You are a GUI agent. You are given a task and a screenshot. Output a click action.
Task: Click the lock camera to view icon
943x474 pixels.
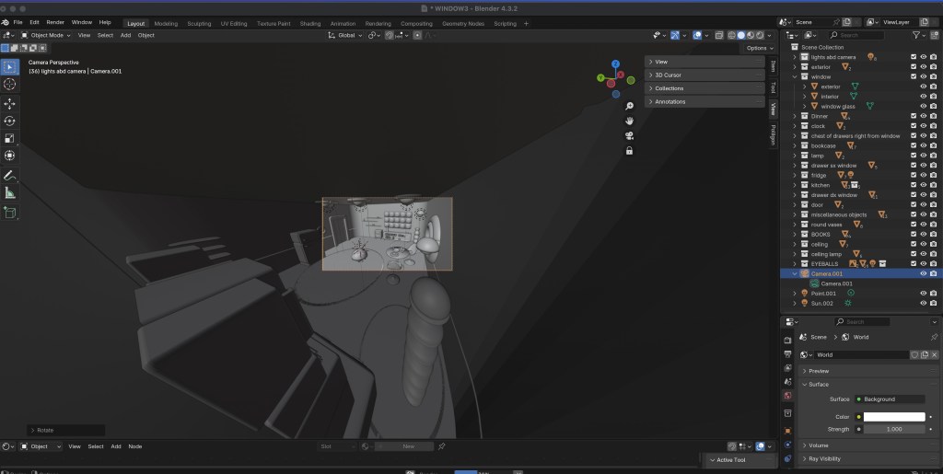coord(629,150)
